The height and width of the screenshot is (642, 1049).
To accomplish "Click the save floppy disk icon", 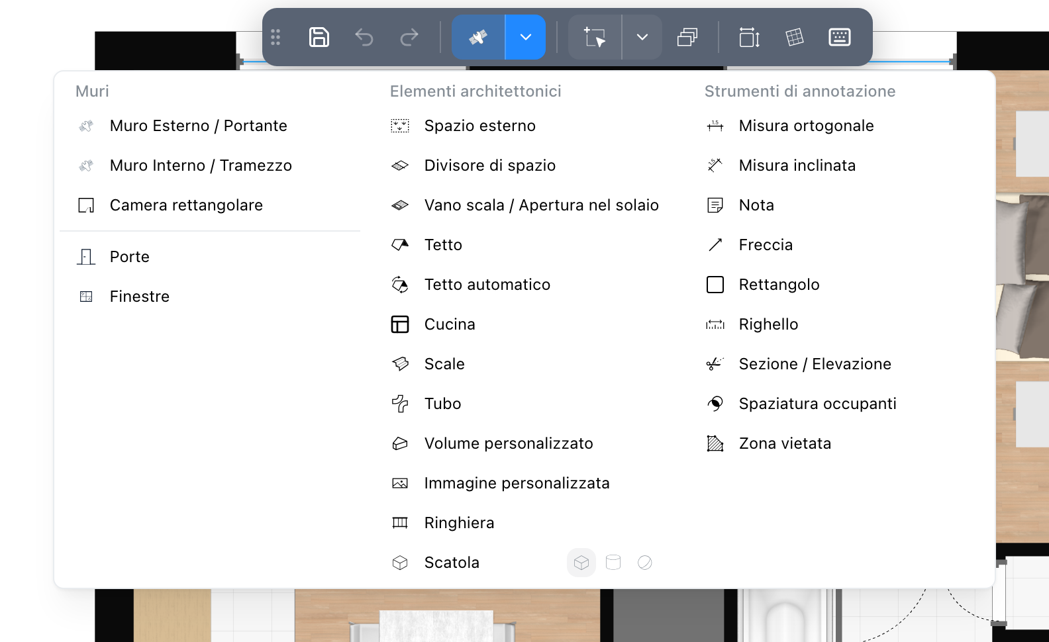I will (319, 37).
